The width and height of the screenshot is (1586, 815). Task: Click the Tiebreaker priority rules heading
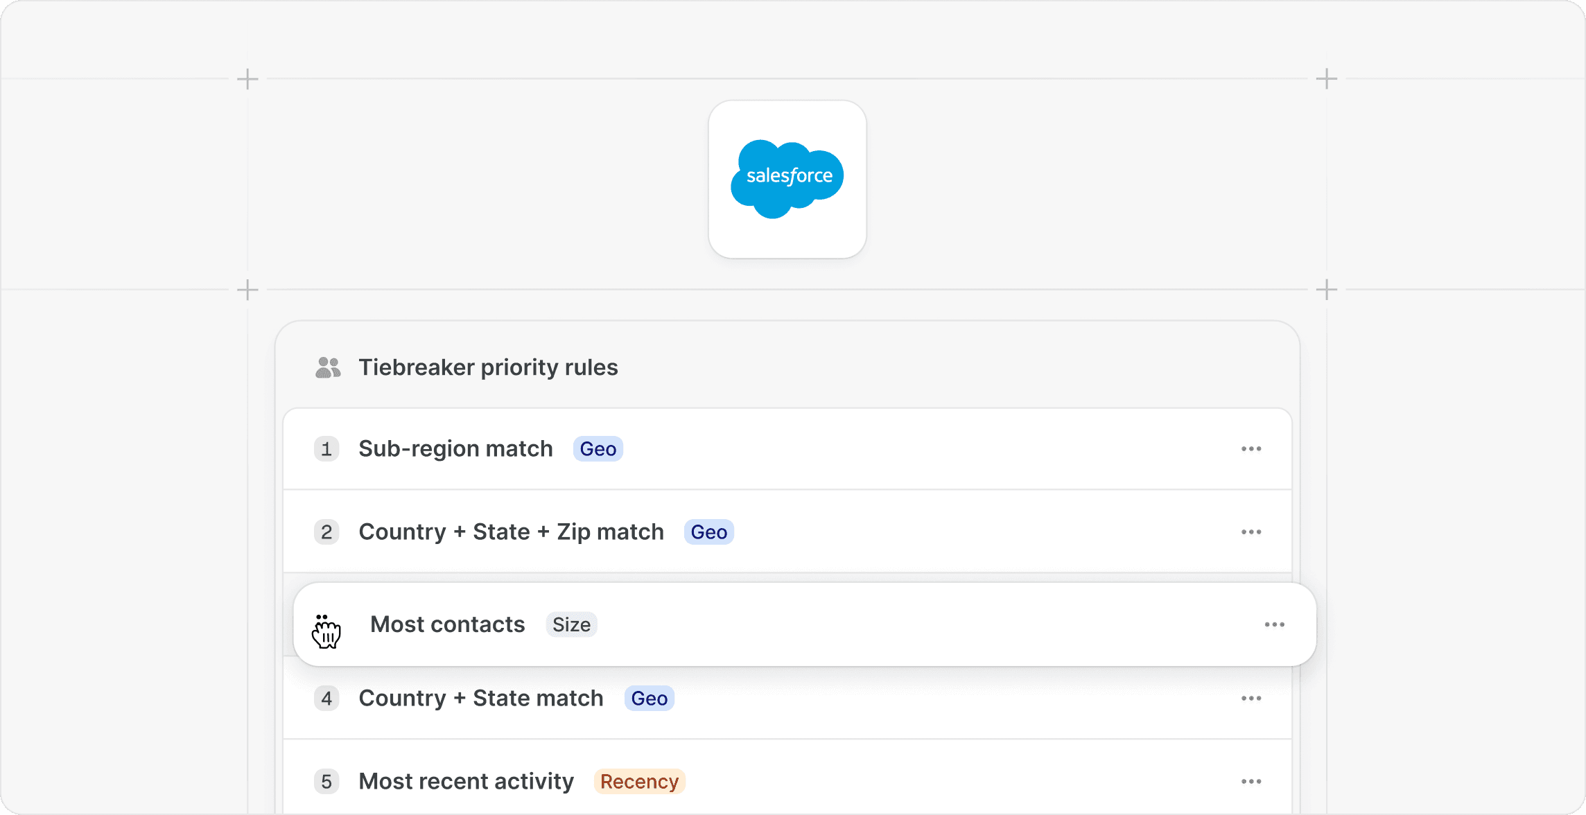[x=488, y=367]
